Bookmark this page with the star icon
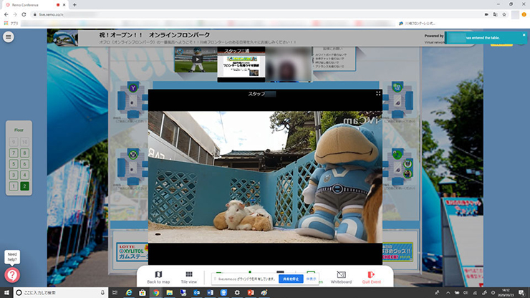The height and width of the screenshot is (298, 530). [504, 14]
